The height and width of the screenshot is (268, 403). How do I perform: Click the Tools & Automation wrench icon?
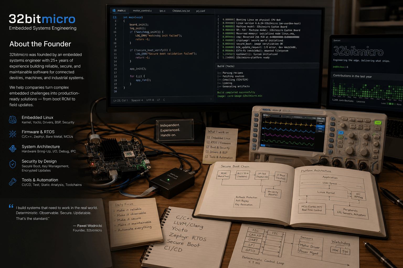(13, 182)
